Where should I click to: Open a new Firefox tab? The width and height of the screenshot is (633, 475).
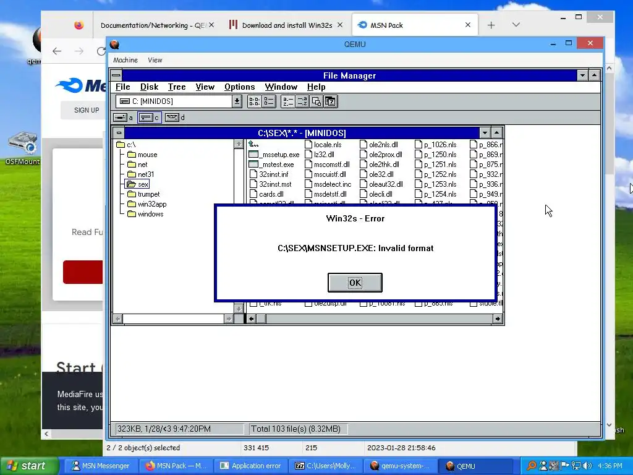(x=491, y=25)
